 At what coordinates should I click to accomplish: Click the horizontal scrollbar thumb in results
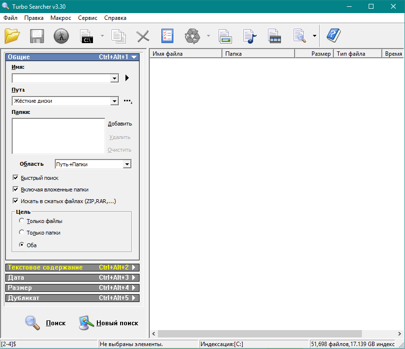pos(260,333)
